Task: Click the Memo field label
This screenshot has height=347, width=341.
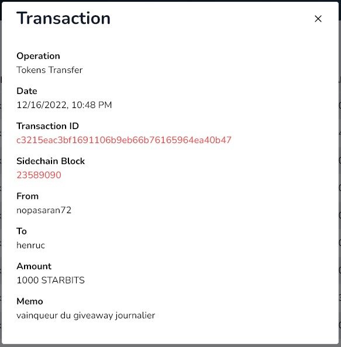Action: (x=30, y=301)
